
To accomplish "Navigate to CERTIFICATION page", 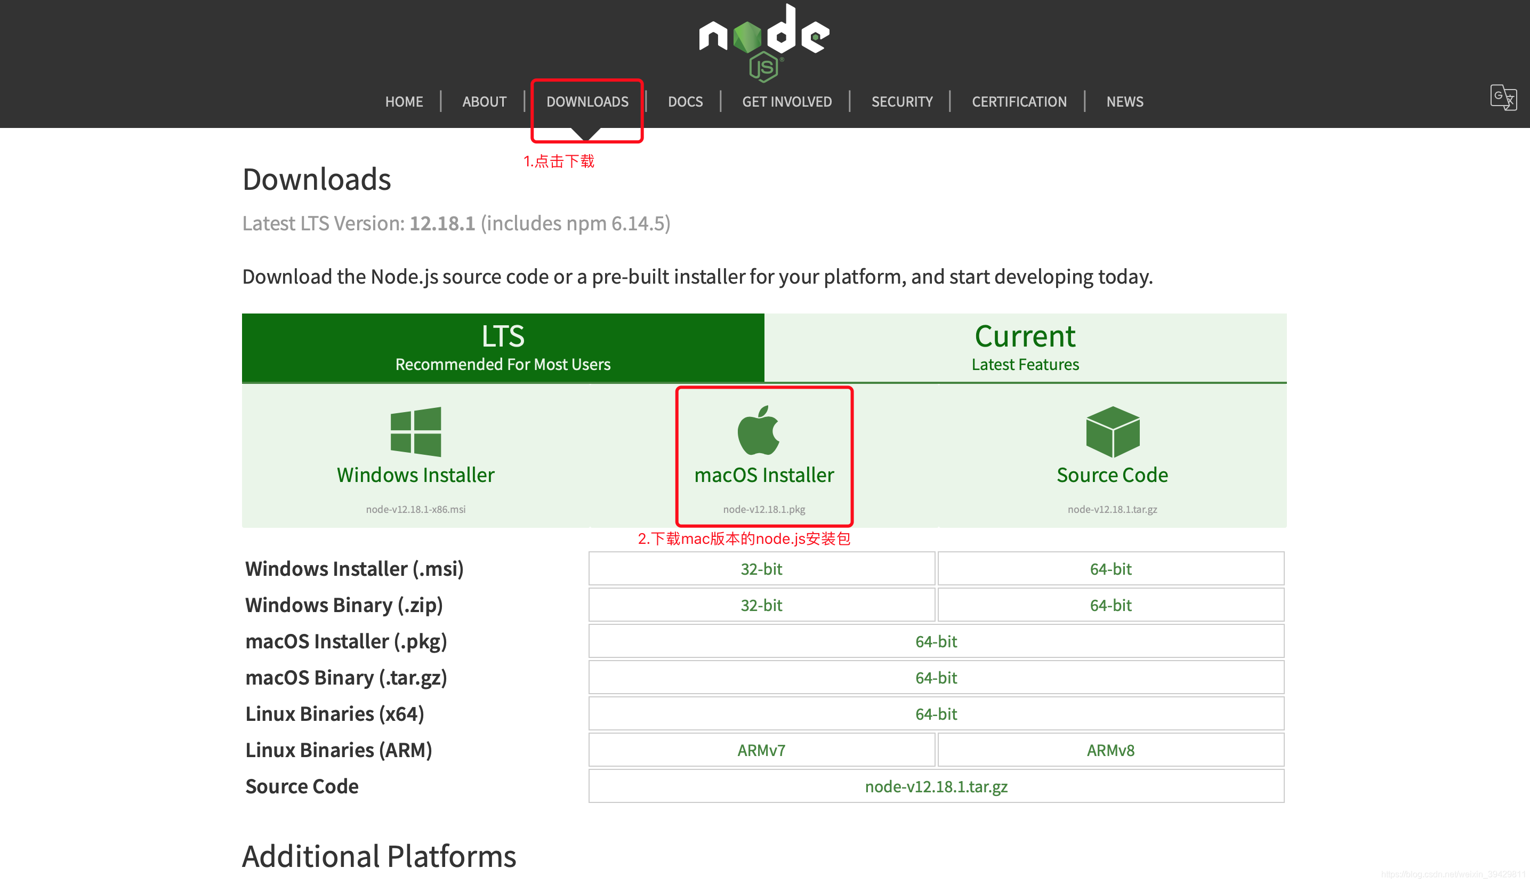I will point(1018,101).
